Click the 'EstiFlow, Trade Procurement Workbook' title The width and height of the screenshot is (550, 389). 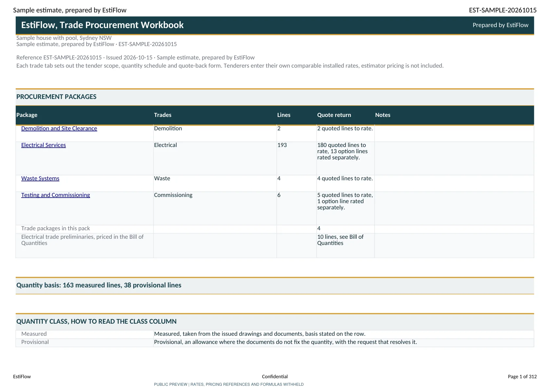(102, 25)
